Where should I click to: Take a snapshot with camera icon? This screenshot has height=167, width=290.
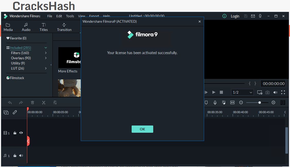click(x=267, y=92)
